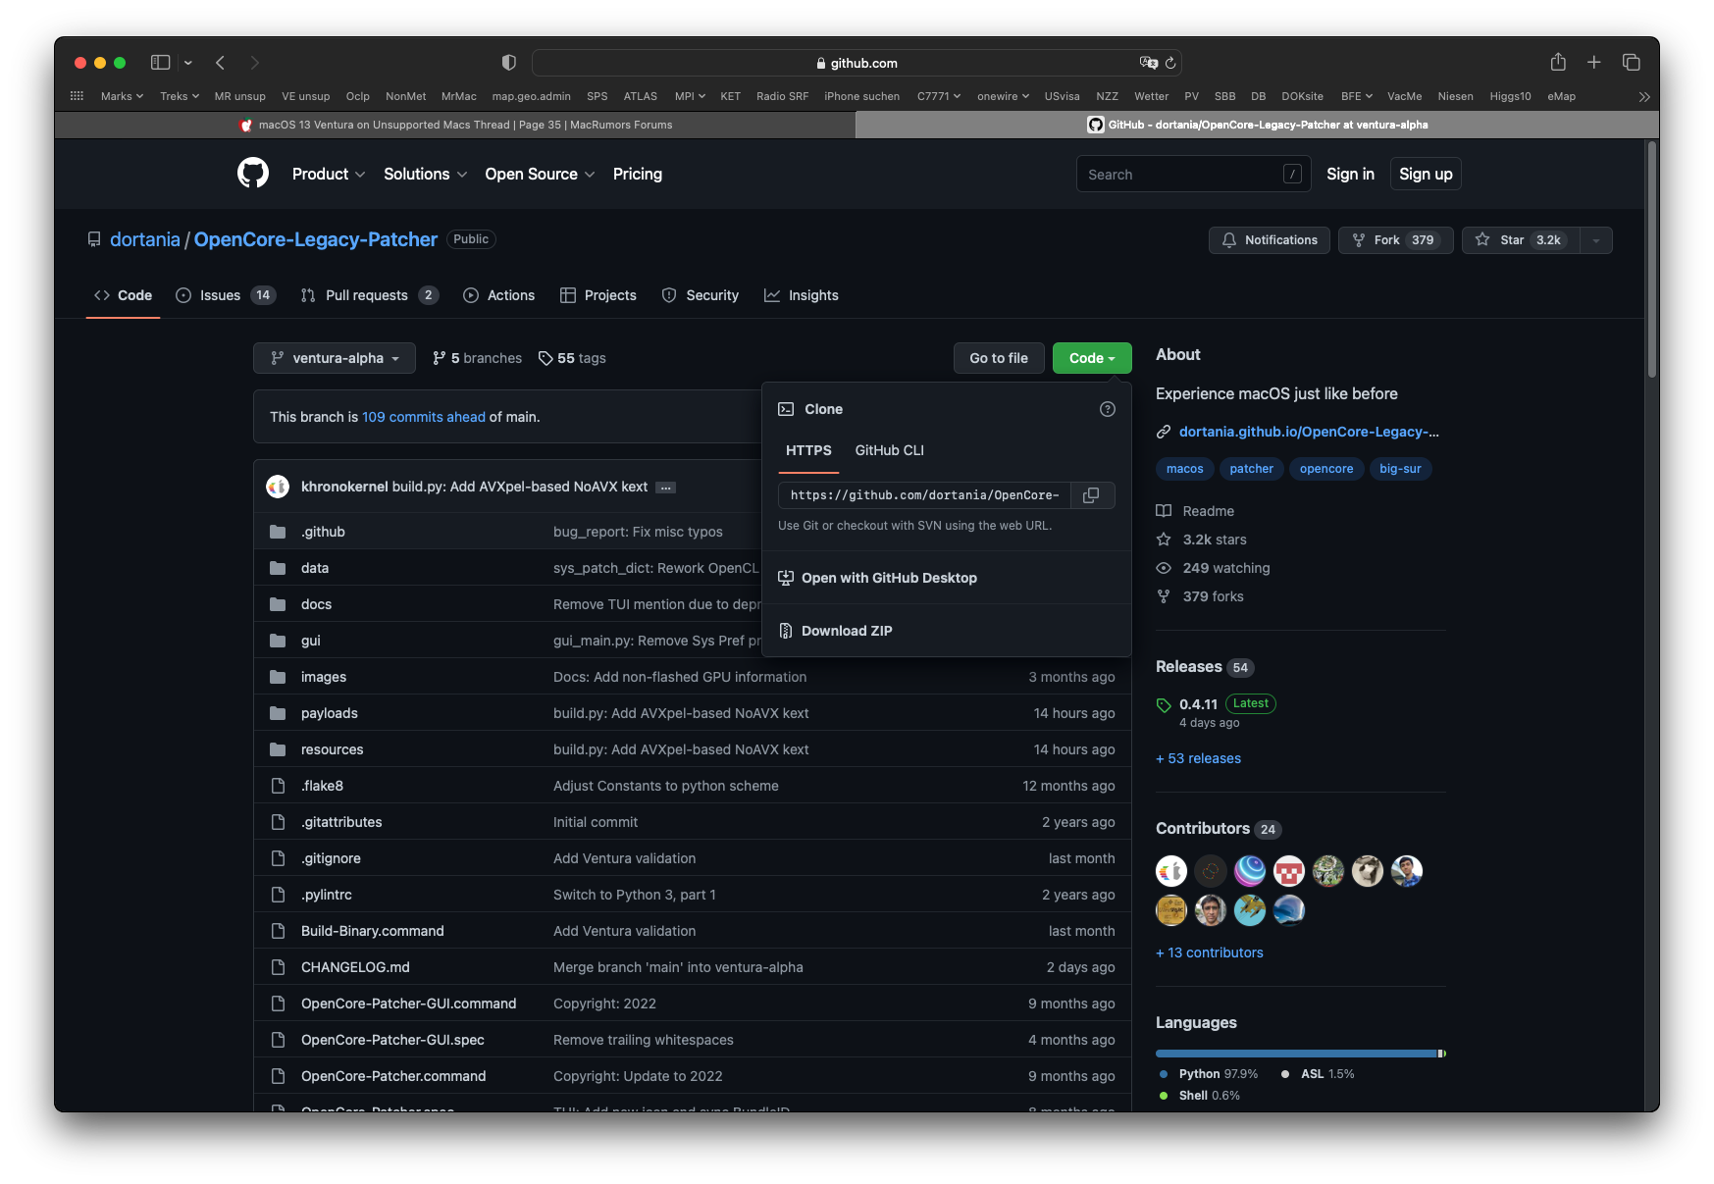Screen dimensions: 1714x1184
Task: Open the ventura-alpha branch dropdown
Action: 335,358
